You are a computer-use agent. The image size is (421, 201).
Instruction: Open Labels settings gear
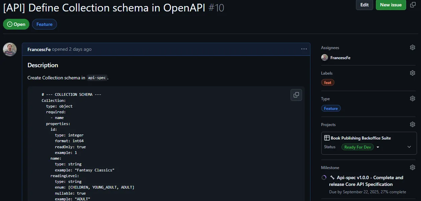(x=413, y=73)
